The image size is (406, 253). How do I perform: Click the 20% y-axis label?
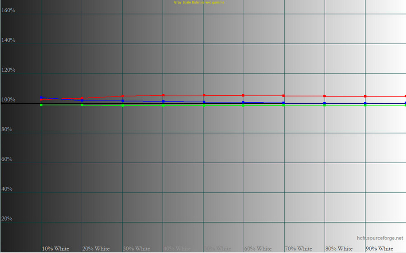click(x=7, y=219)
